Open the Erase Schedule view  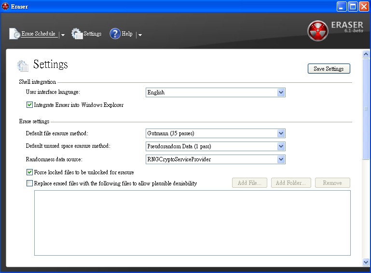pos(38,34)
